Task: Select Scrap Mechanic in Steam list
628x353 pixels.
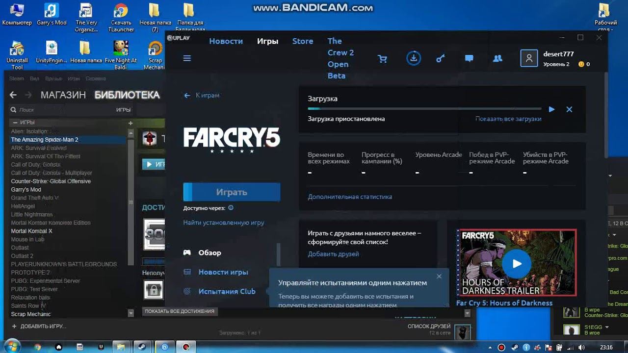Action: point(31,314)
